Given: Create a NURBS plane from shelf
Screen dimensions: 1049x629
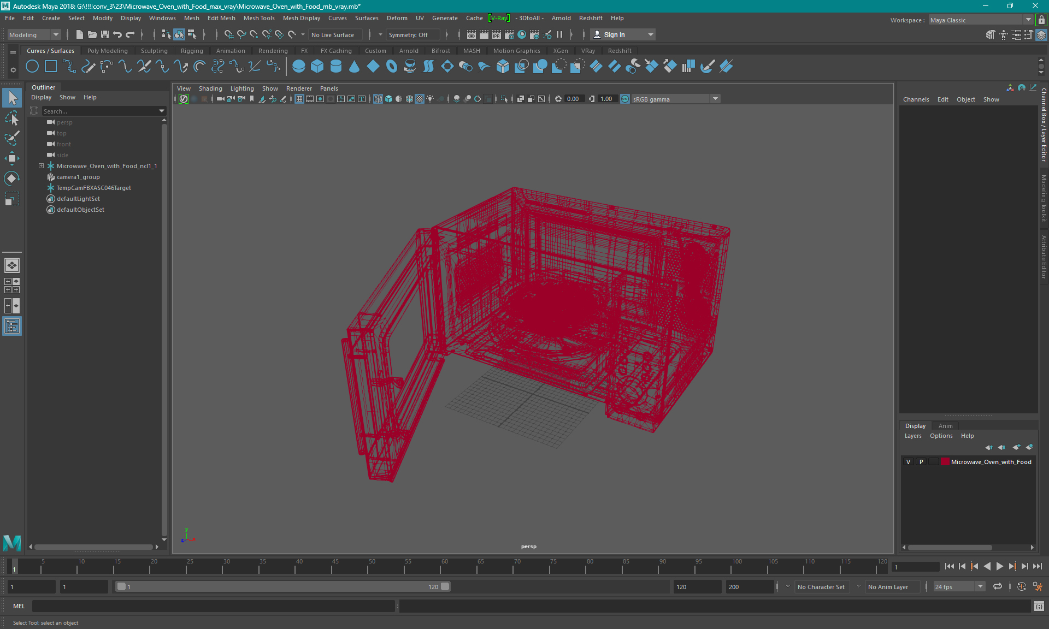Looking at the screenshot, I should [x=373, y=67].
